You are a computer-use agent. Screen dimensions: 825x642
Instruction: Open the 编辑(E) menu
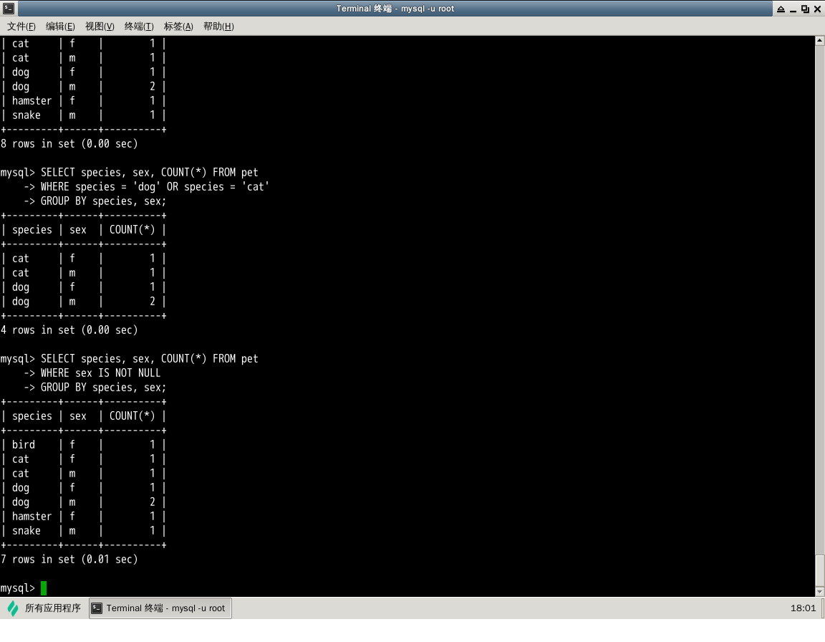[x=60, y=27]
